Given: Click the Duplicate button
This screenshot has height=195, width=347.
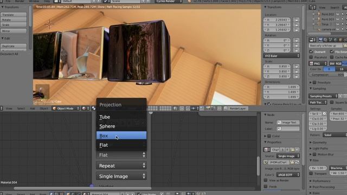Looking at the screenshot, I should point(14,46).
